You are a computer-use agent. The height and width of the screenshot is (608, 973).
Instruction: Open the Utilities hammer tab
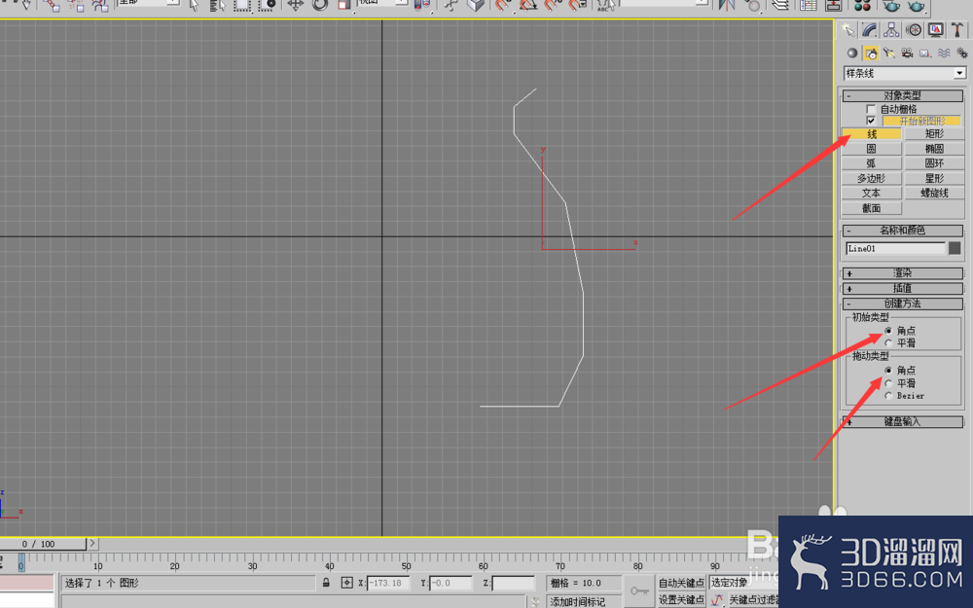click(956, 30)
